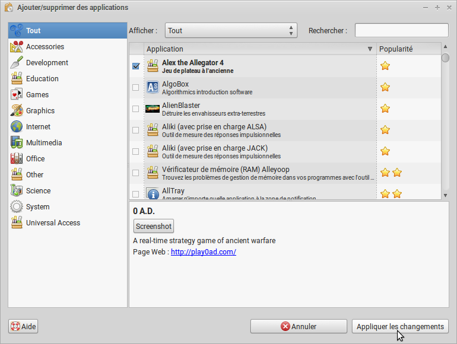The image size is (457, 344).
Task: Click the application list scrollbar thumb
Action: (x=445, y=58)
